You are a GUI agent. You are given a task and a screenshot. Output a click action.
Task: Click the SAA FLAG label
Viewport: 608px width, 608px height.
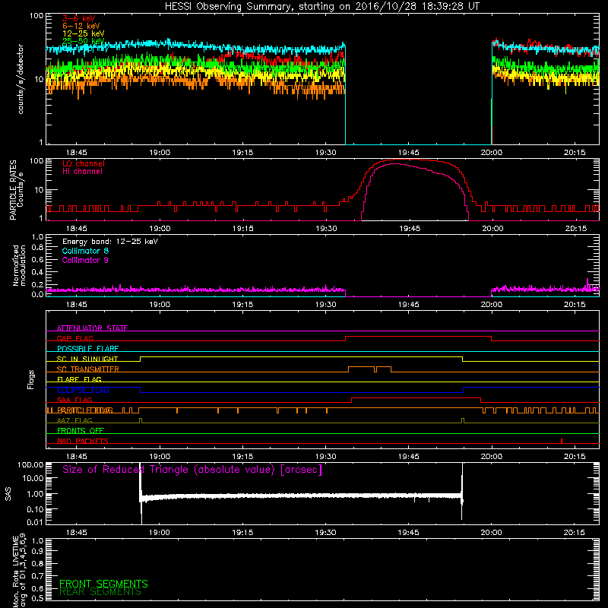[x=74, y=400]
